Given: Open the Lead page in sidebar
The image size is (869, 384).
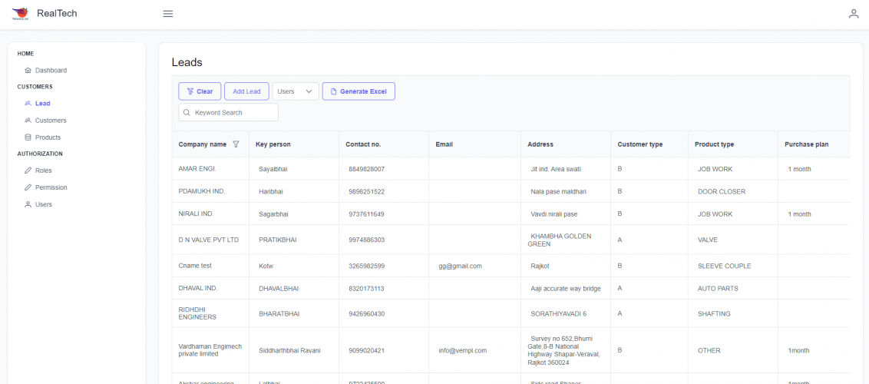Looking at the screenshot, I should coord(42,103).
